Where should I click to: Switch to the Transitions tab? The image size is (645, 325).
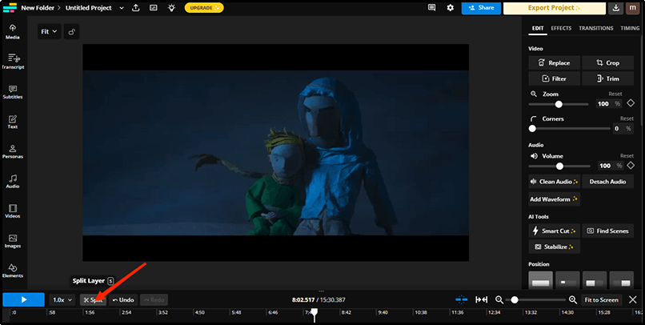595,28
